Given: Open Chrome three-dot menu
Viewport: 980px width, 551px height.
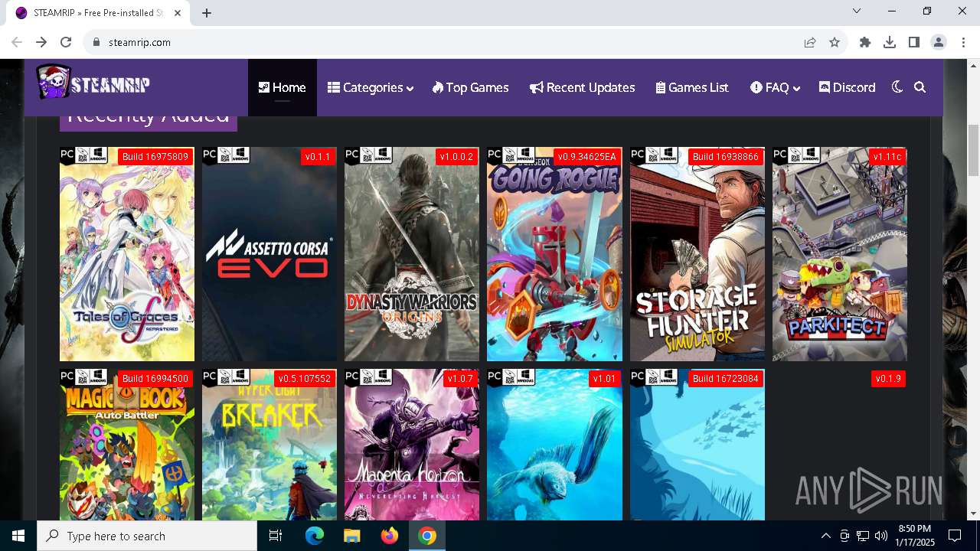Looking at the screenshot, I should 963,42.
